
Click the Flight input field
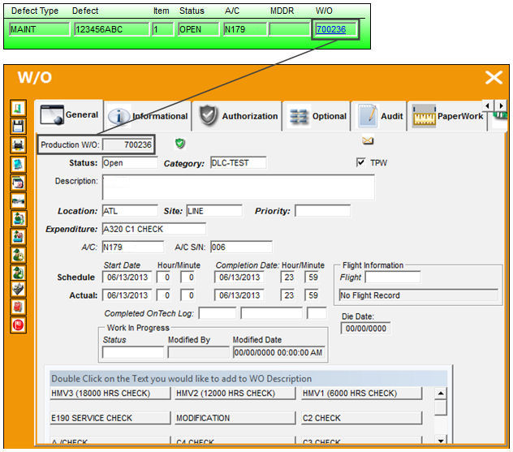[x=393, y=277]
